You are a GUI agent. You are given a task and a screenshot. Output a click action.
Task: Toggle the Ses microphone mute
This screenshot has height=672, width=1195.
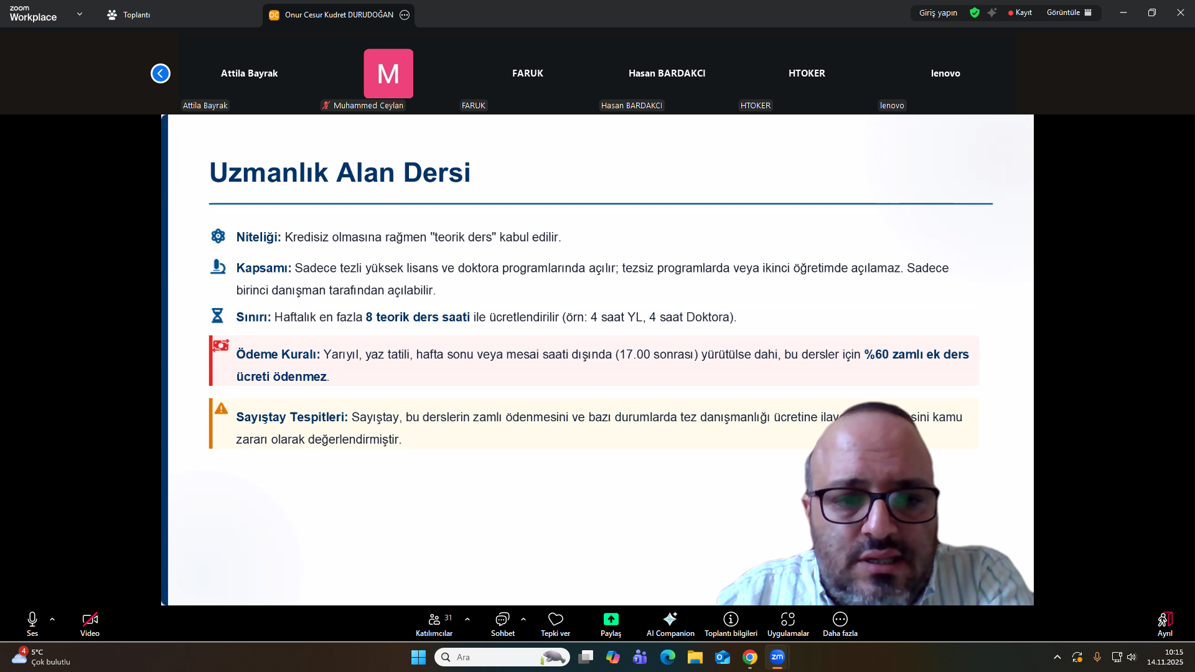[32, 619]
